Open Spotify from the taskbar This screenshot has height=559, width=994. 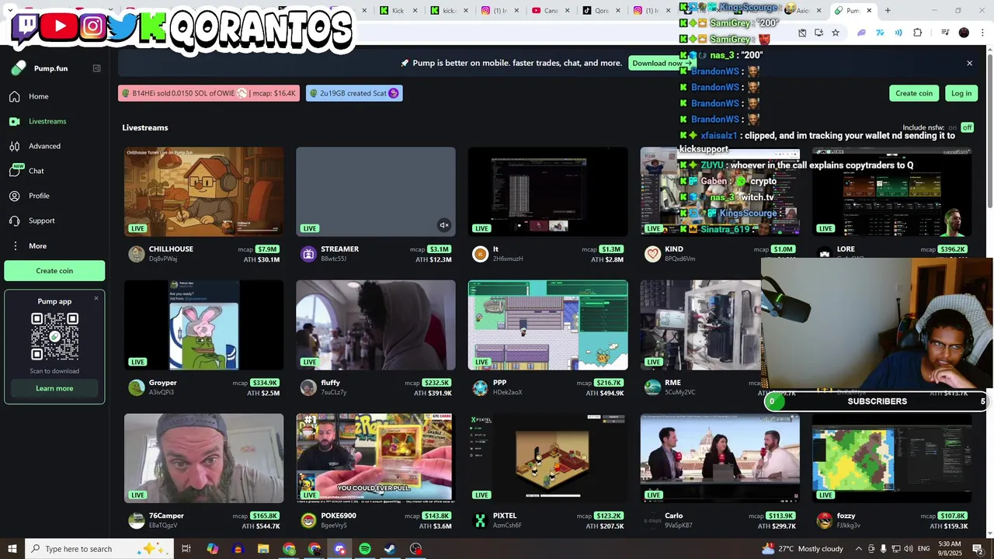tap(365, 549)
